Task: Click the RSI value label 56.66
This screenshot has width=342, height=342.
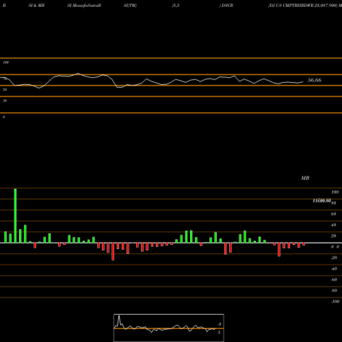Action: click(x=315, y=80)
